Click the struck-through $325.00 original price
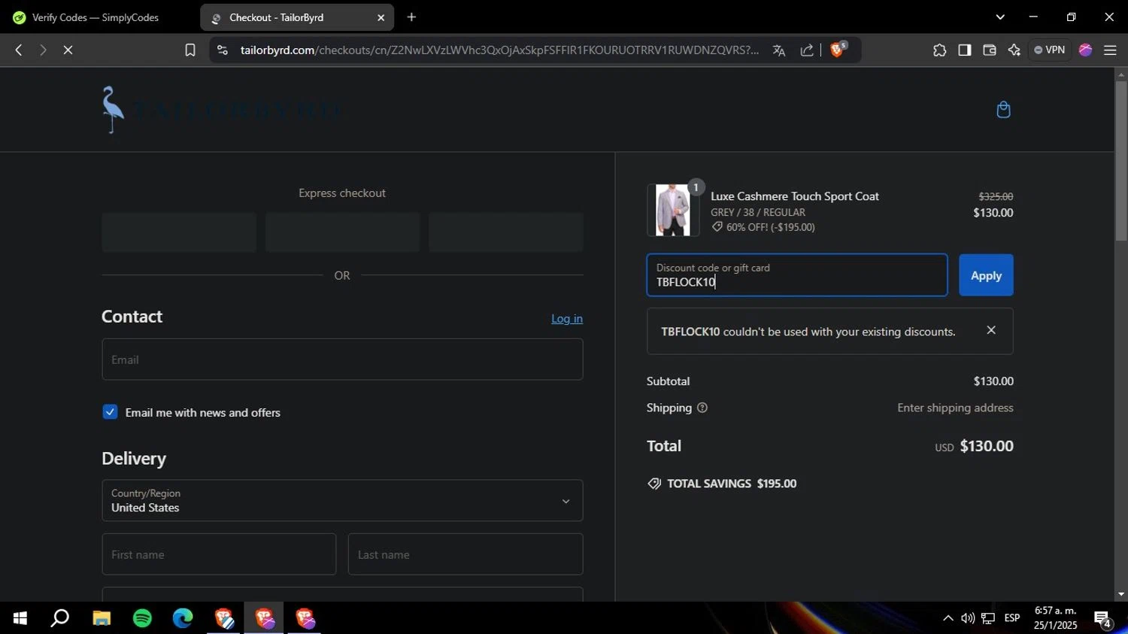1128x634 pixels. (x=996, y=196)
